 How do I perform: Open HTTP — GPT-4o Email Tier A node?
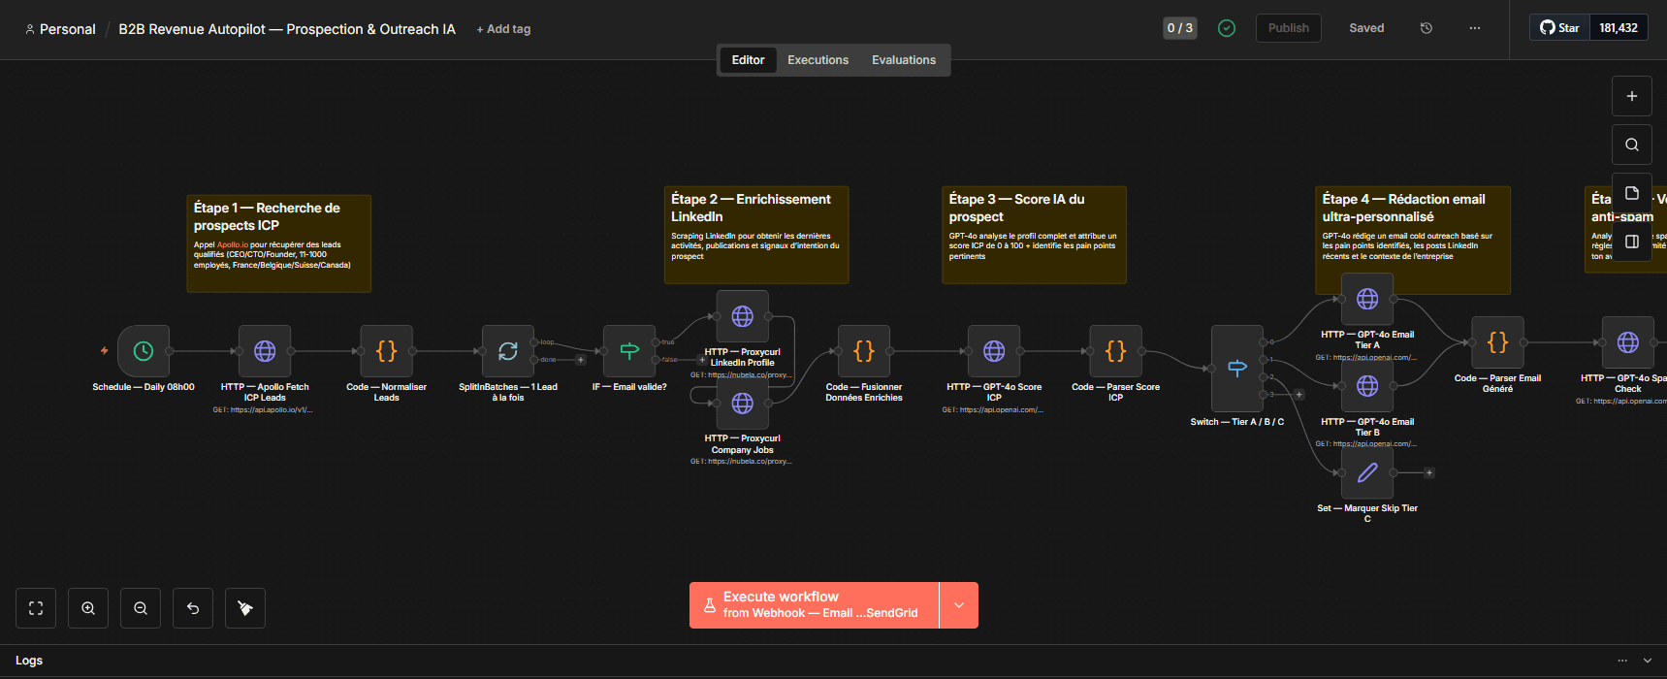point(1367,299)
